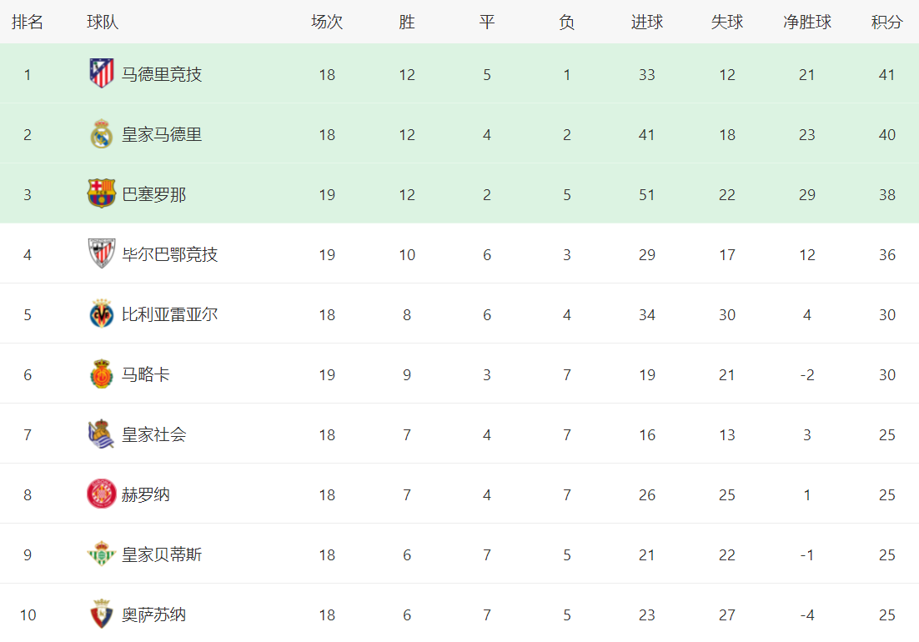Select the 奥萨苏纳 team name
Image resolution: width=919 pixels, height=642 pixels.
(153, 615)
